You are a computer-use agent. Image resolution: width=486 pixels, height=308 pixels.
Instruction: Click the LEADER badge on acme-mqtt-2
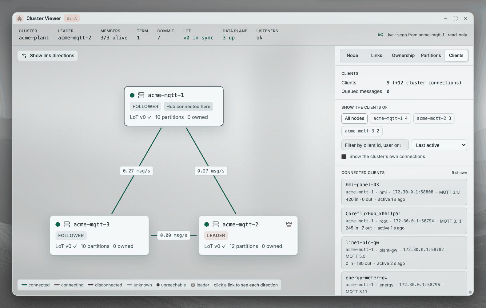click(216, 236)
